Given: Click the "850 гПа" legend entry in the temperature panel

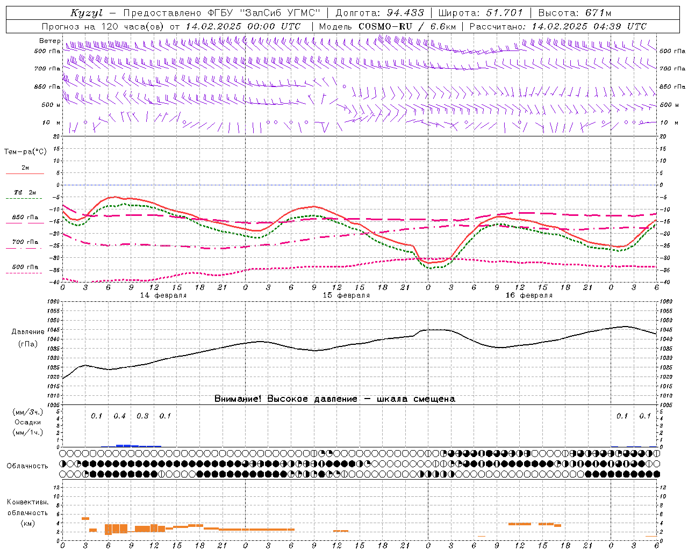Looking at the screenshot, I should point(25,218).
